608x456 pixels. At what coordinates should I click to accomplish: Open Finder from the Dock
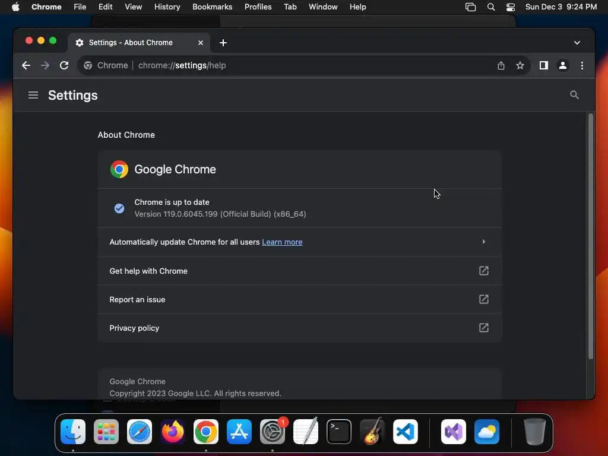pos(73,432)
